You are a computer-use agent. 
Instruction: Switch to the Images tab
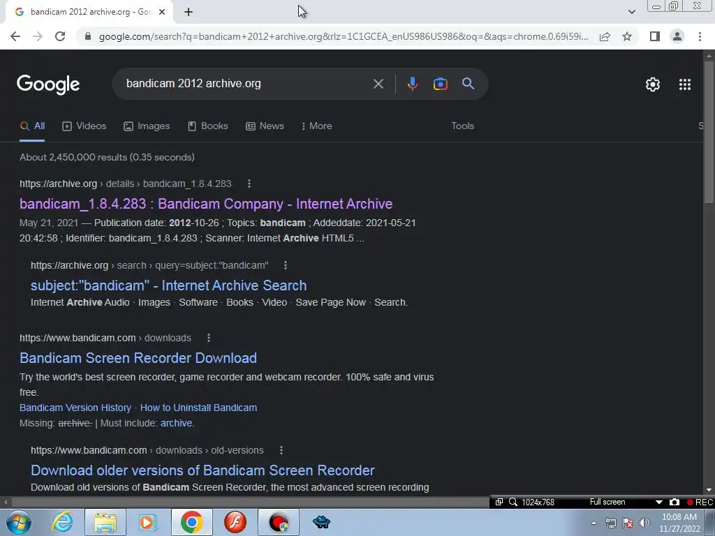tap(147, 126)
